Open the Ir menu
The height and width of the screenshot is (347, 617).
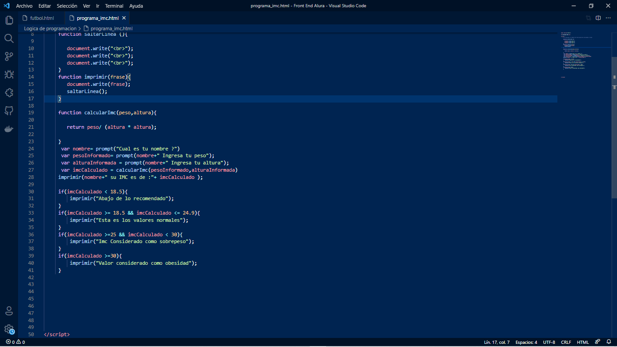click(98, 6)
